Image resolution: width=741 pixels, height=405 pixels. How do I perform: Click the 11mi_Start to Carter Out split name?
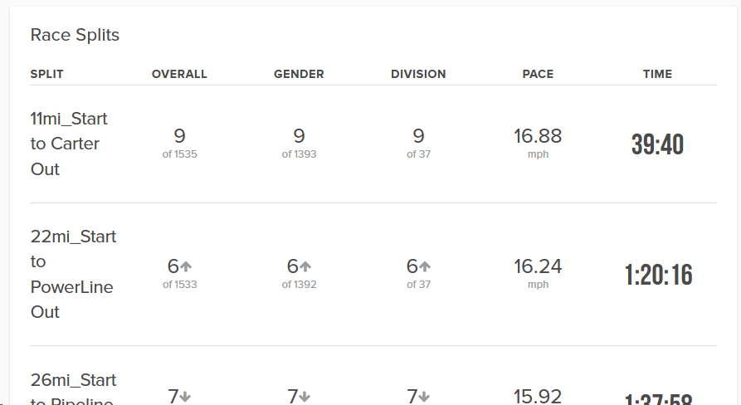69,144
